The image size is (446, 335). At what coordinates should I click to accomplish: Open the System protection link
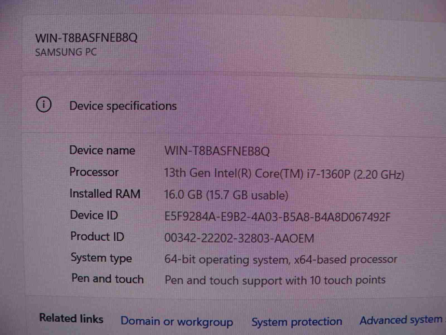[x=297, y=322]
